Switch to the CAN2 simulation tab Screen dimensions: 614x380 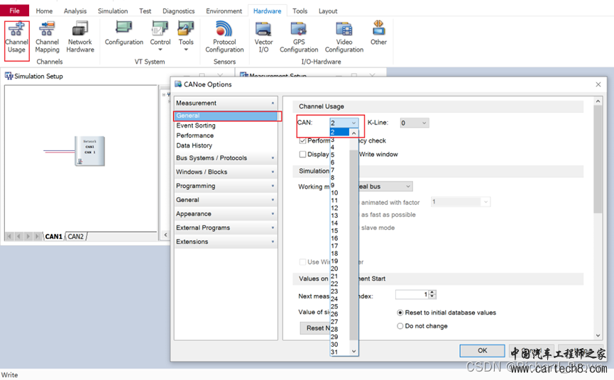click(x=76, y=237)
